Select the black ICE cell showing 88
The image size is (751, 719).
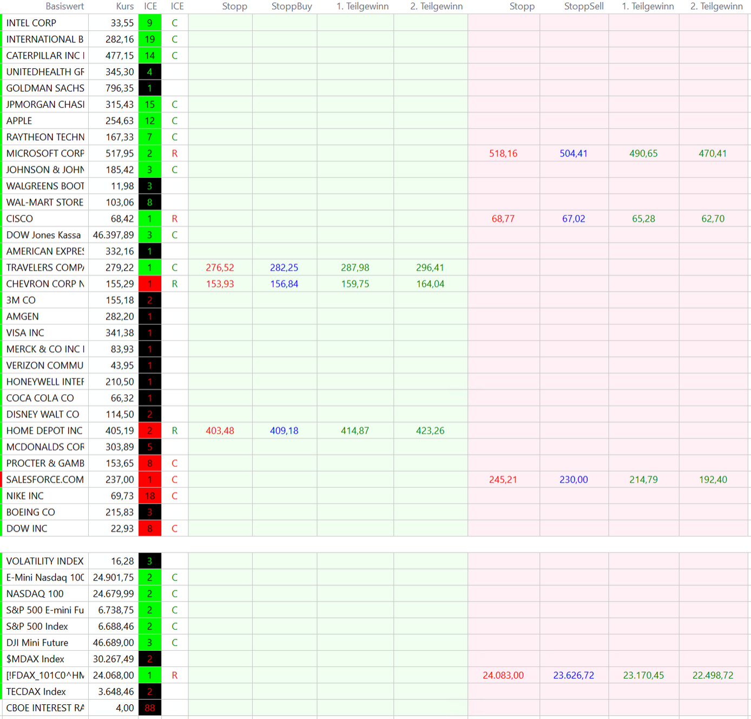click(150, 708)
